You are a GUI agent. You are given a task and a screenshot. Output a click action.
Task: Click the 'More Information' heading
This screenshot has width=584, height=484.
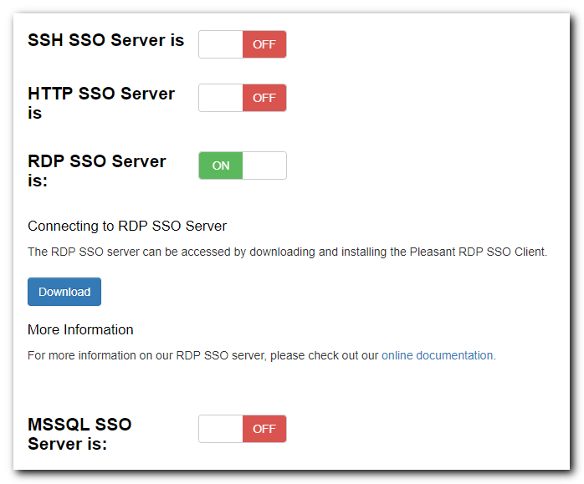pos(80,329)
